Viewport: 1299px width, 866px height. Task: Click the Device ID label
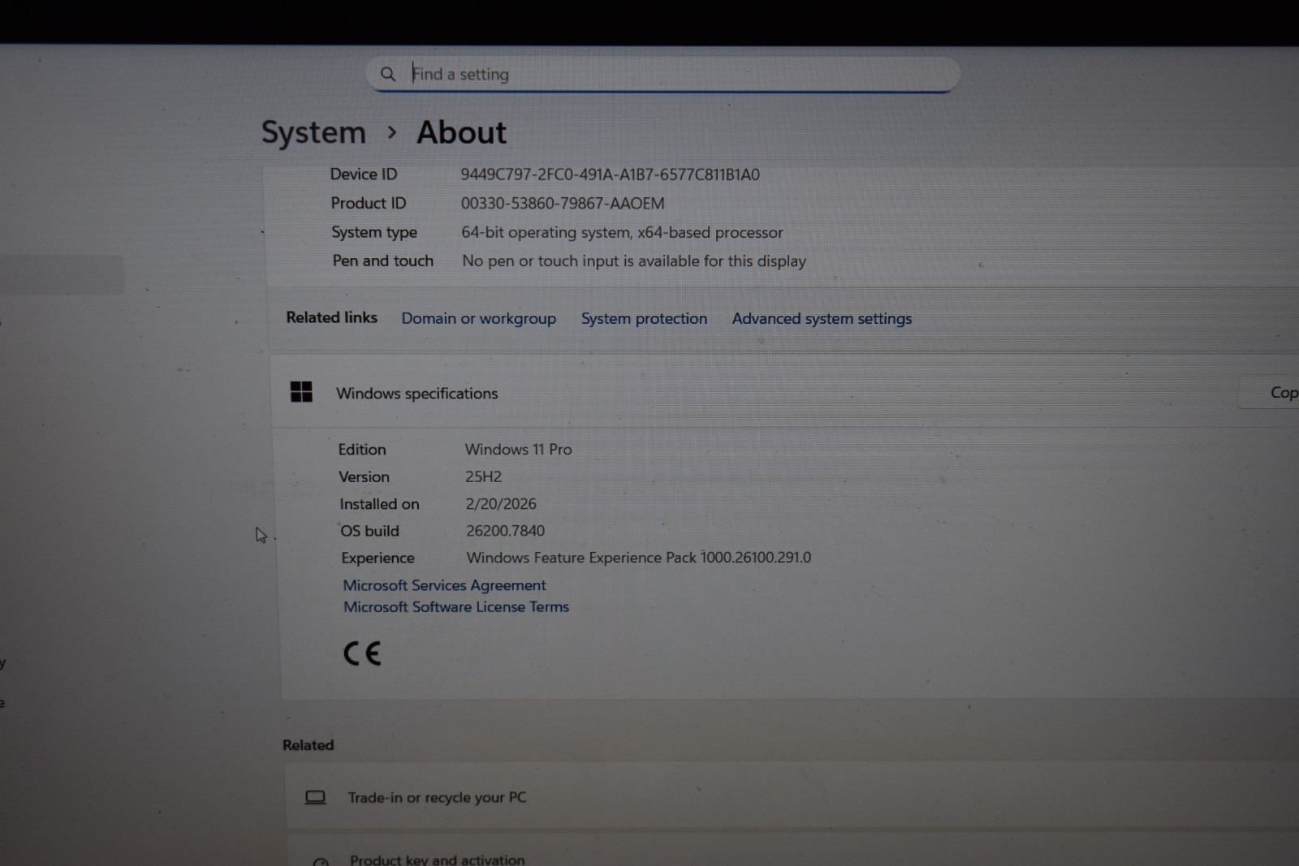click(x=364, y=174)
